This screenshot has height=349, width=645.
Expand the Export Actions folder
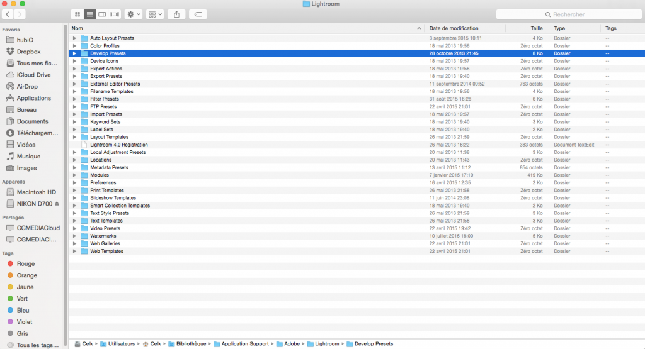coord(74,69)
